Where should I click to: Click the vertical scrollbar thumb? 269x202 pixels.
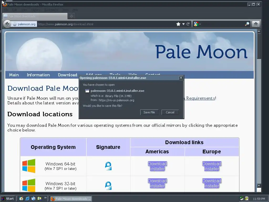click(259, 46)
